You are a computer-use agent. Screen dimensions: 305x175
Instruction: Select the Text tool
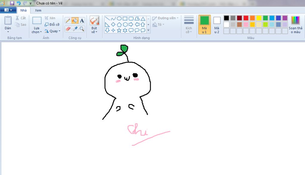(82, 21)
